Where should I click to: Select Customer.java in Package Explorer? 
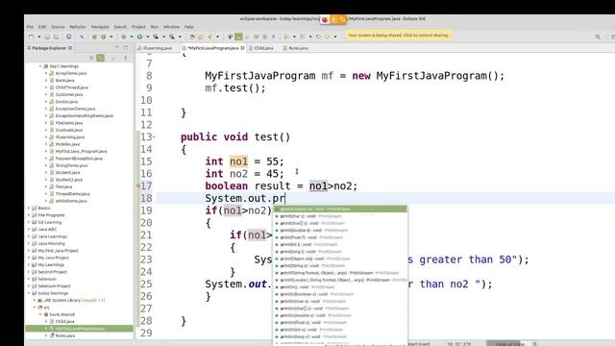coord(69,94)
